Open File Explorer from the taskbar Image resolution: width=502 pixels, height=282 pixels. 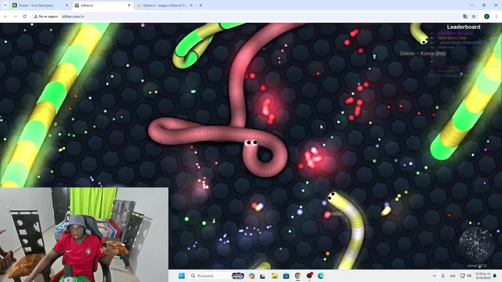275,276
